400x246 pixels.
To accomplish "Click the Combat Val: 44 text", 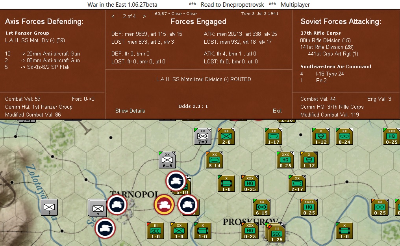I will [318, 99].
